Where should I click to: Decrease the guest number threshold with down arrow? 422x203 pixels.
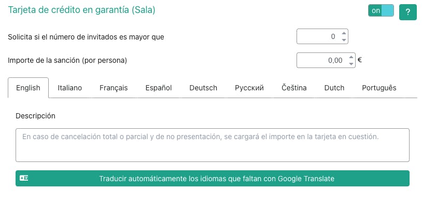344,39
